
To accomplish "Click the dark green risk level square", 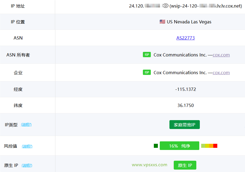I will (x=156, y=146).
